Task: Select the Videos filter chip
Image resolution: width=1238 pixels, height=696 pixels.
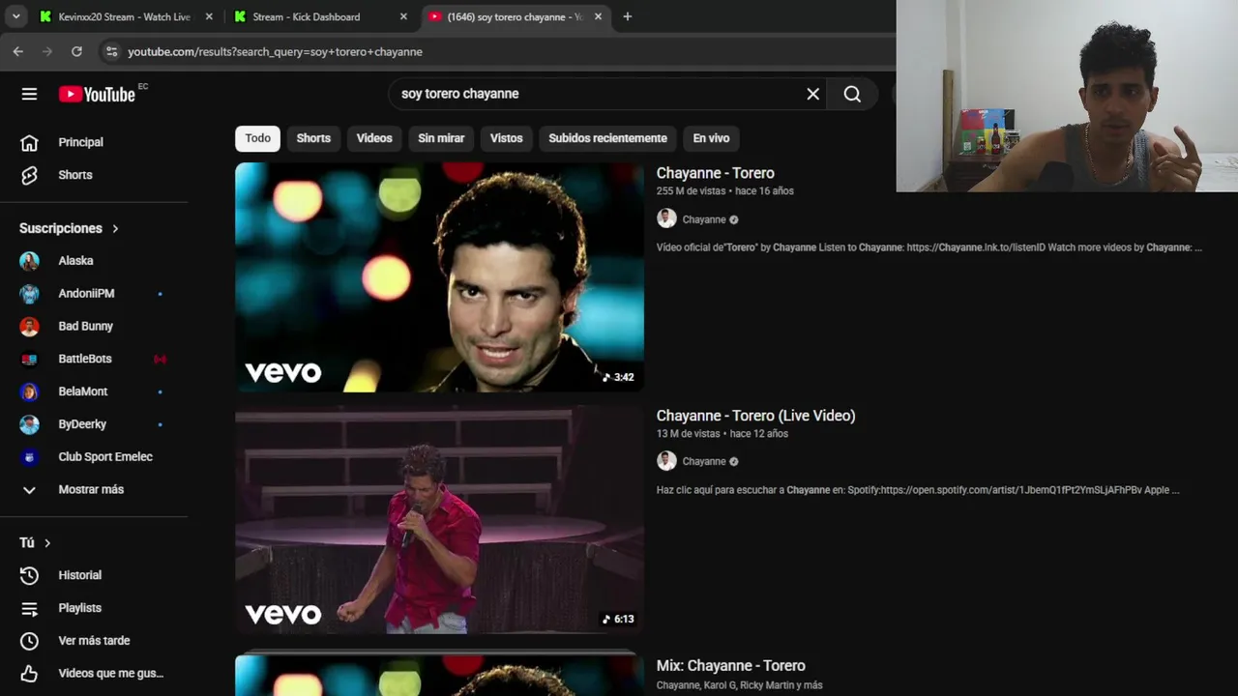Action: (374, 138)
